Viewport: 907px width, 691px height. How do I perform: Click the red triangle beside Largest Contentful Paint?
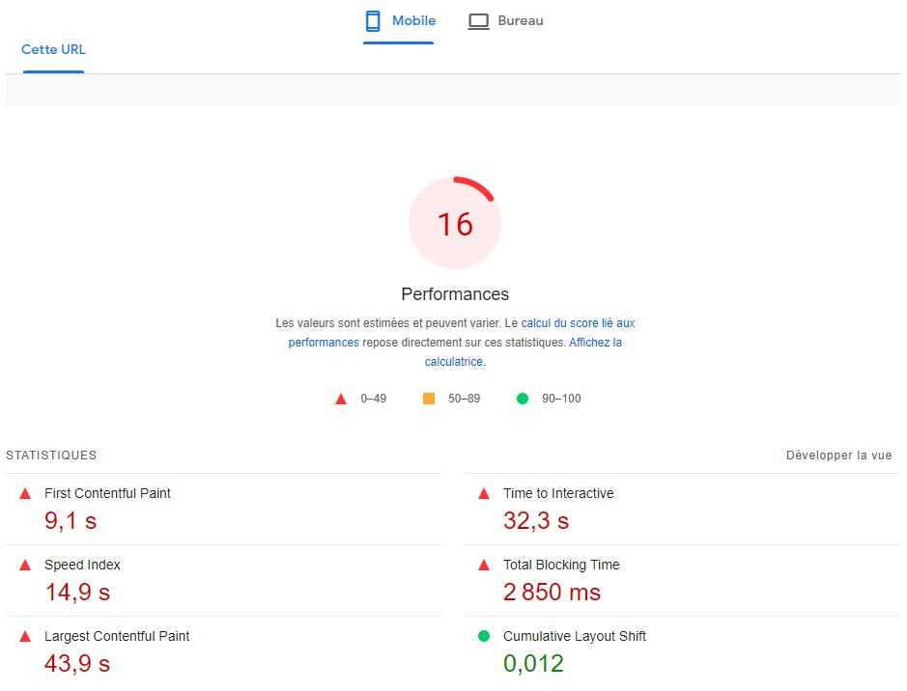(x=25, y=637)
